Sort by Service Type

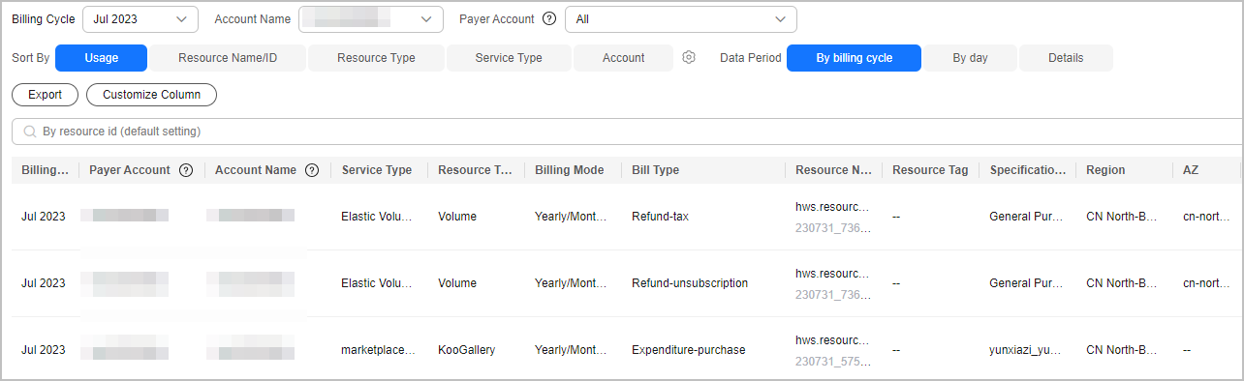[x=509, y=58]
